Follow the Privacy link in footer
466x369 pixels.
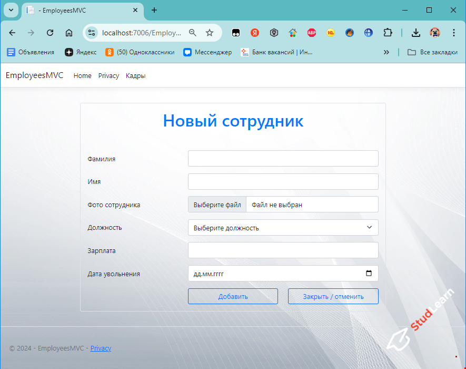[101, 348]
